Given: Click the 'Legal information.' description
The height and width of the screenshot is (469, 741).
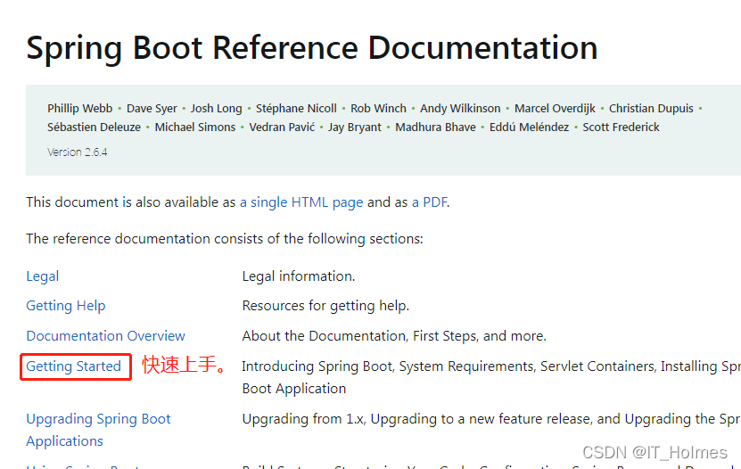Looking at the screenshot, I should (x=298, y=276).
